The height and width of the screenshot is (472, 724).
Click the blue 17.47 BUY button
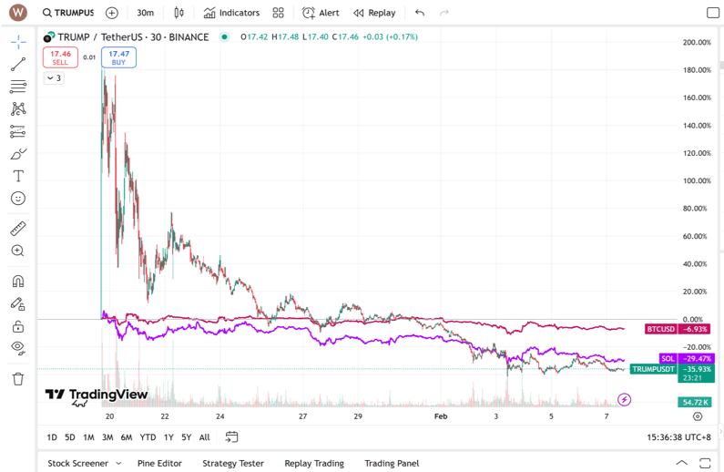click(x=118, y=57)
